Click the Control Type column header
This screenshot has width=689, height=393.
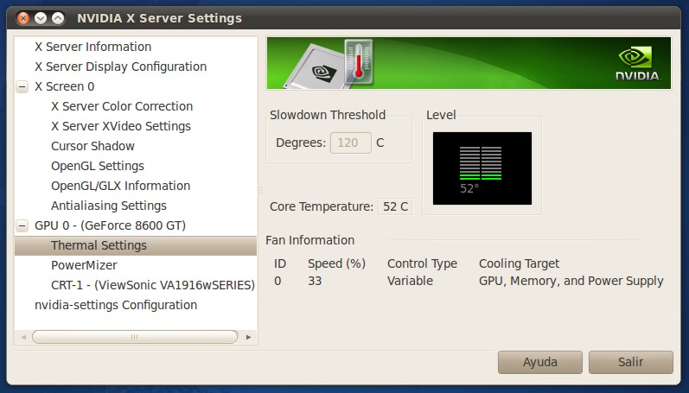coord(422,263)
